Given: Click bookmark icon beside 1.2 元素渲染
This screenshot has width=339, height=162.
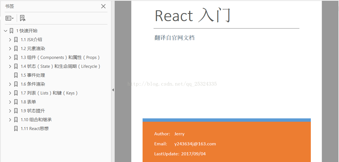Looking at the screenshot, I should (16, 49).
